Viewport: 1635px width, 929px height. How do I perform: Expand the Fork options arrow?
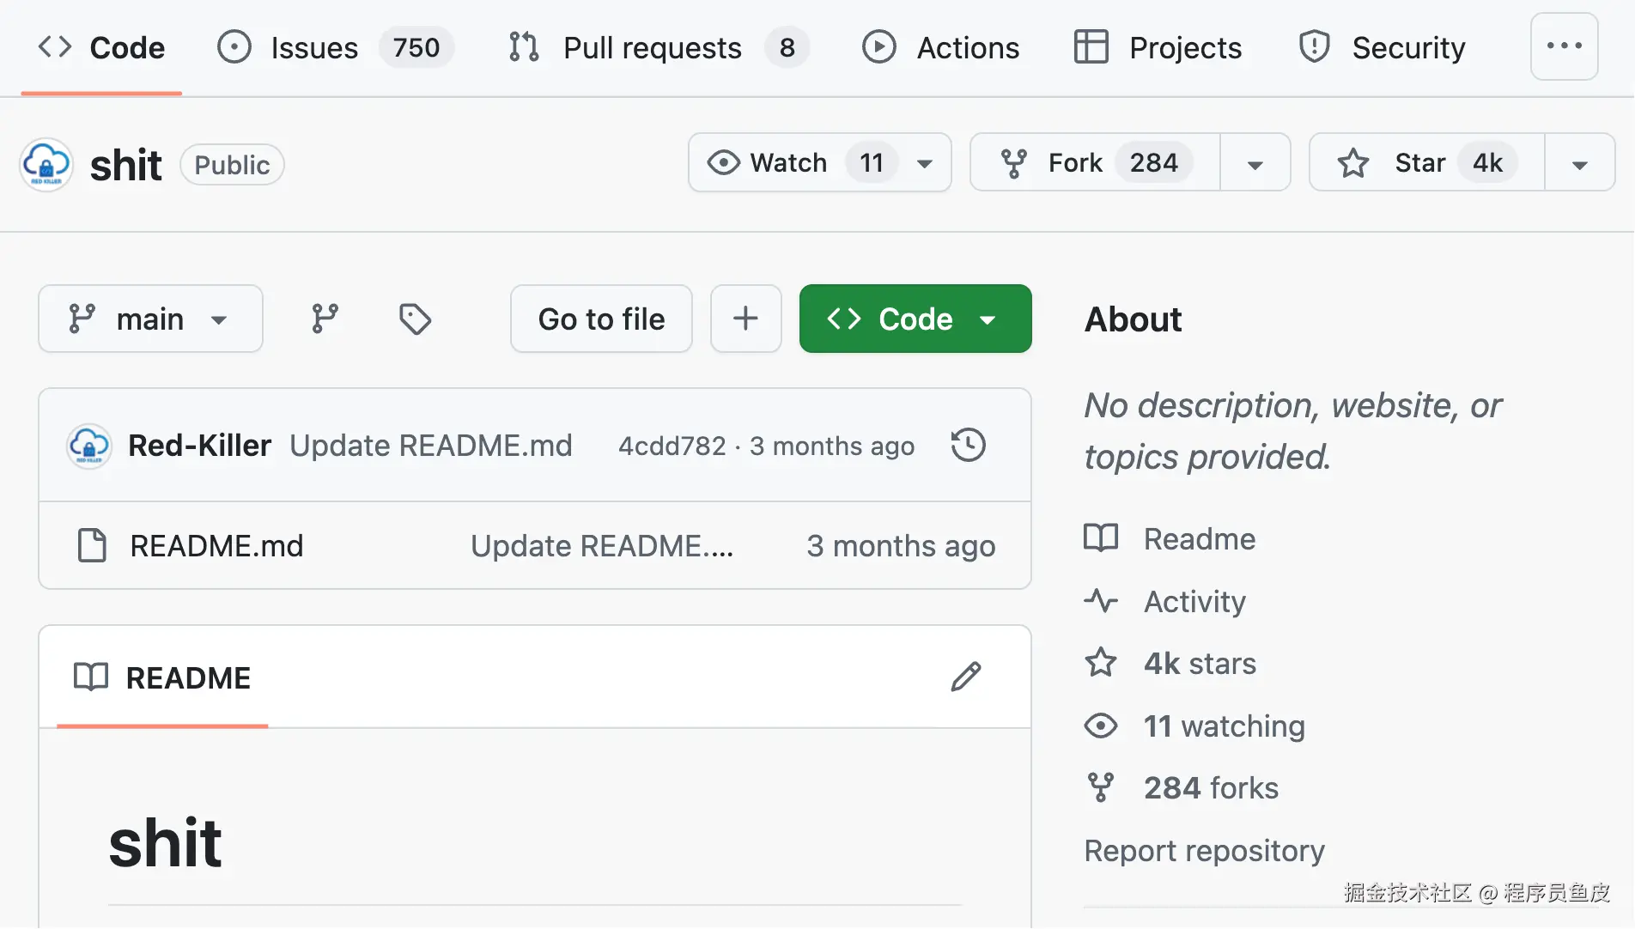point(1255,163)
